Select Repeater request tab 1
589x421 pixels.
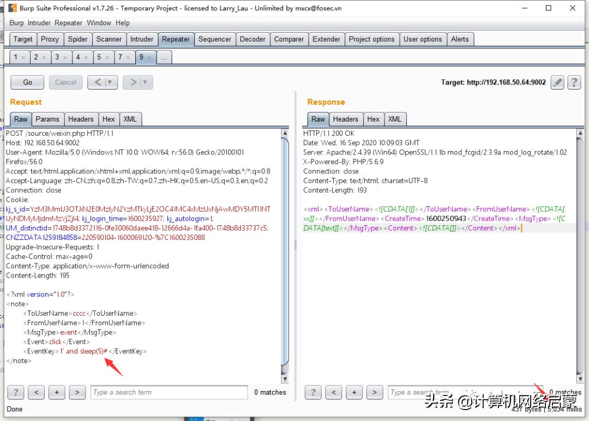coord(15,57)
